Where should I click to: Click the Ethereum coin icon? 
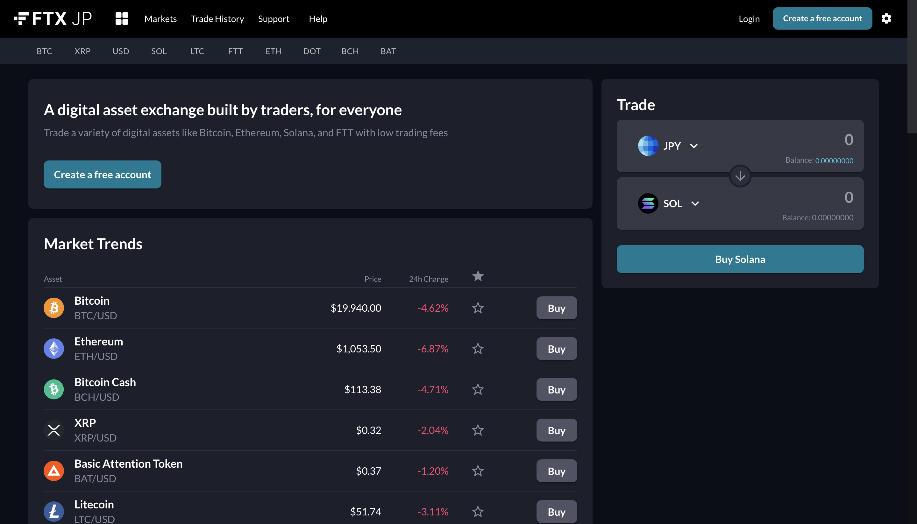click(53, 348)
